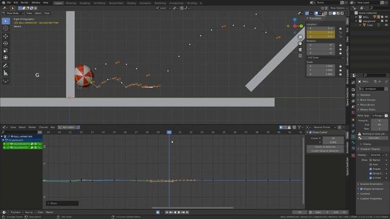This screenshot has width=390, height=219.
Task: Click the pan view hand icon
Action: [x=300, y=43]
